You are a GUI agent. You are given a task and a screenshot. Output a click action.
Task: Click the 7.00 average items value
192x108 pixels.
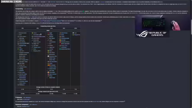[76, 89]
